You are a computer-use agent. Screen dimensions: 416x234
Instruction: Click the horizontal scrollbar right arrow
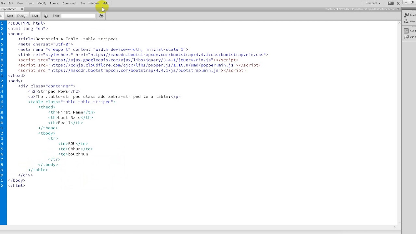click(395, 227)
